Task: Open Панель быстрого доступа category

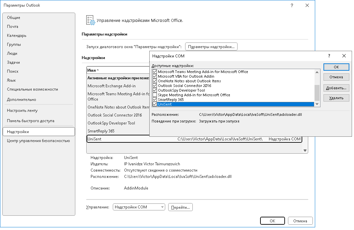Action: pyautogui.click(x=39, y=121)
